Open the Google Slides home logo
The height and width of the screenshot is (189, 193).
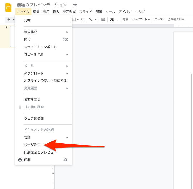click(8, 8)
